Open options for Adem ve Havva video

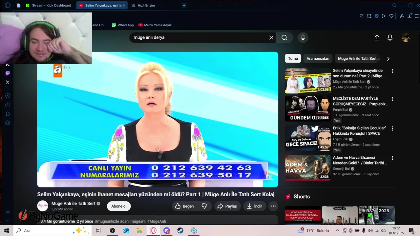[x=392, y=158]
